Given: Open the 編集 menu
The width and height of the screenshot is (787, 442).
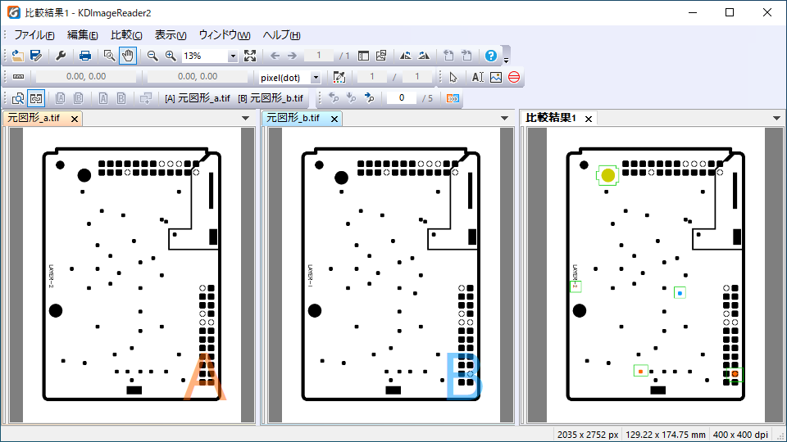Looking at the screenshot, I should pyautogui.click(x=82, y=35).
